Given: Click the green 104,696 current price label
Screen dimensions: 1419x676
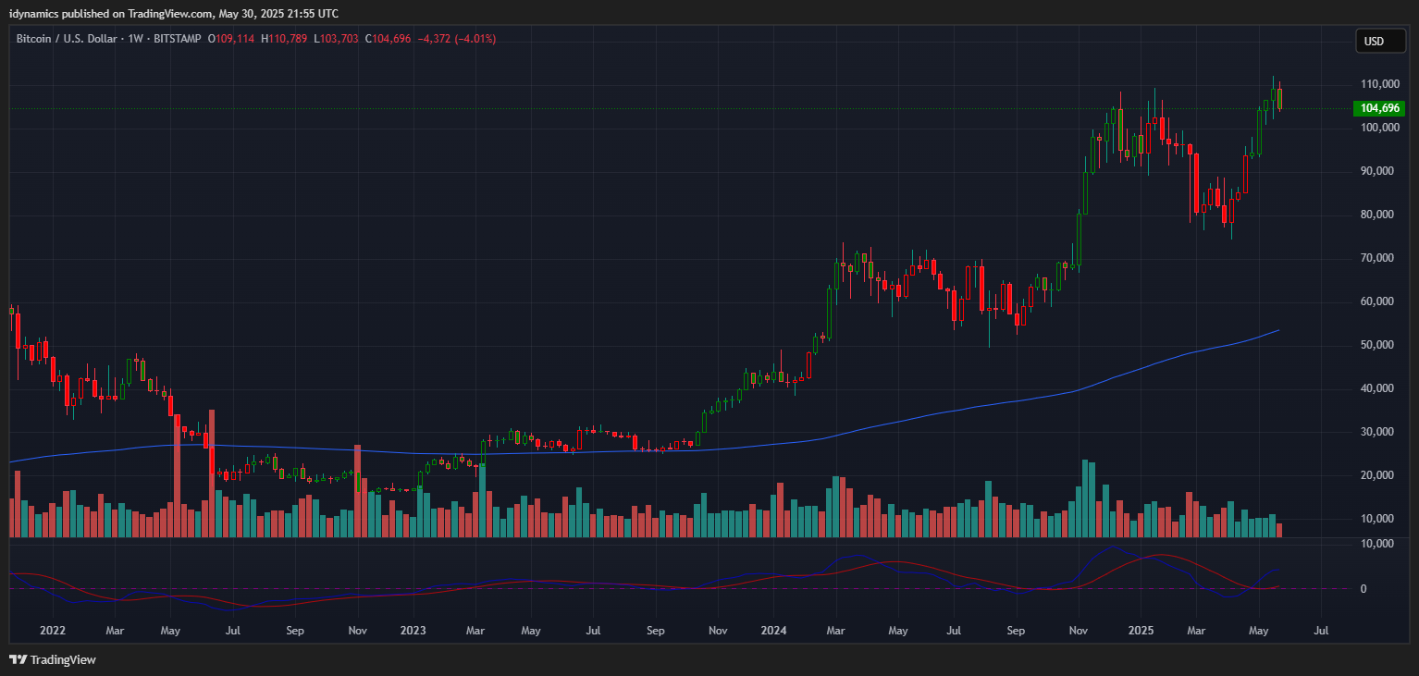Looking at the screenshot, I should coord(1377,108).
